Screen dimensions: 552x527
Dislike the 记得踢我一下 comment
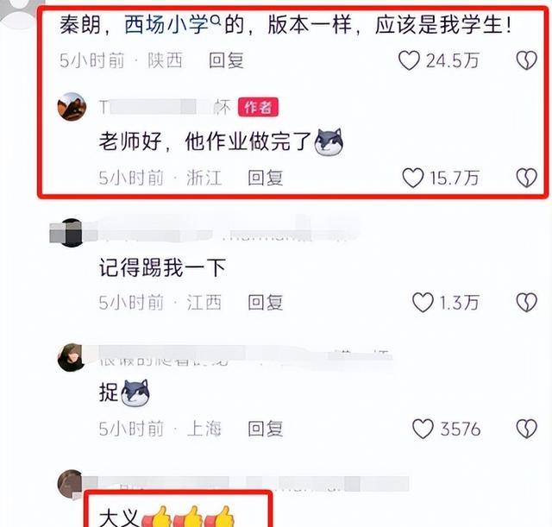coord(527,302)
